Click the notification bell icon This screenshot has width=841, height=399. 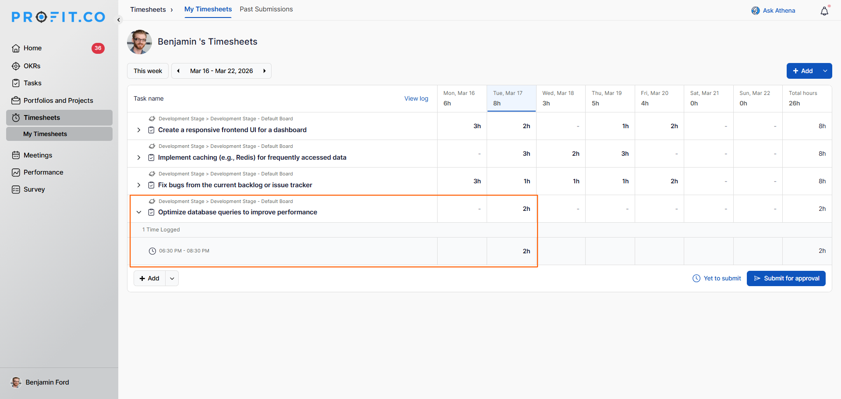coord(824,11)
